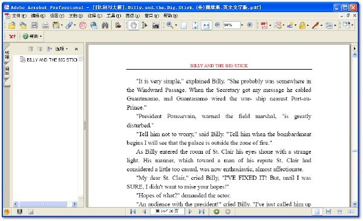363x221 pixels.
Task: Select the Snapshot camera tool
Action: (156, 25)
